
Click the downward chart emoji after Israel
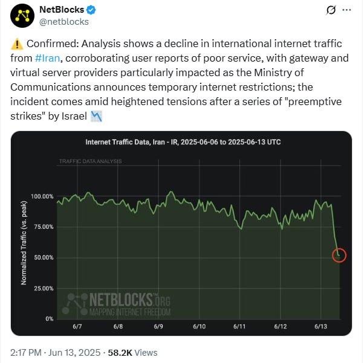(x=96, y=116)
